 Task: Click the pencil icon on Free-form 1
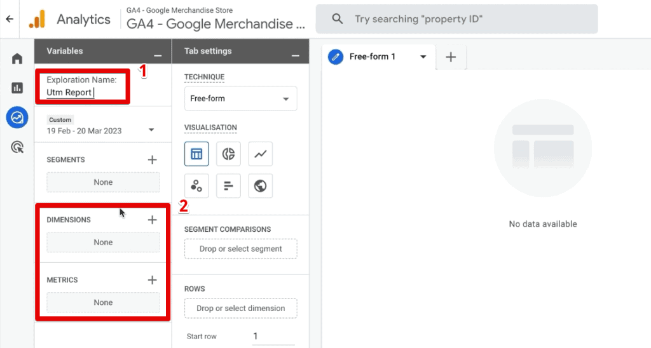336,57
